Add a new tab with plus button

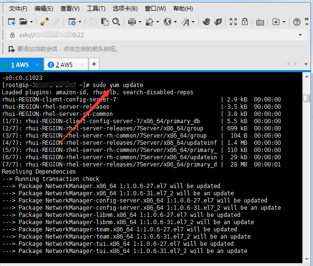pos(94,64)
